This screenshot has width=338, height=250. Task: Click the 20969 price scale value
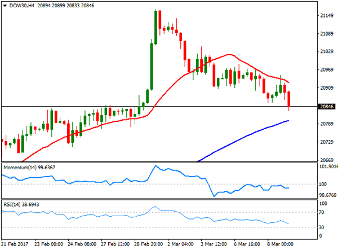point(327,70)
